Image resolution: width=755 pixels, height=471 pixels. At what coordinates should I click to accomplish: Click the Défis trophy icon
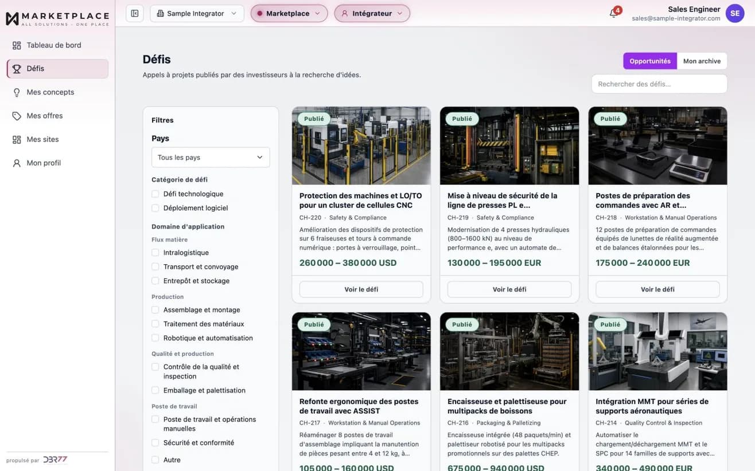pos(17,69)
